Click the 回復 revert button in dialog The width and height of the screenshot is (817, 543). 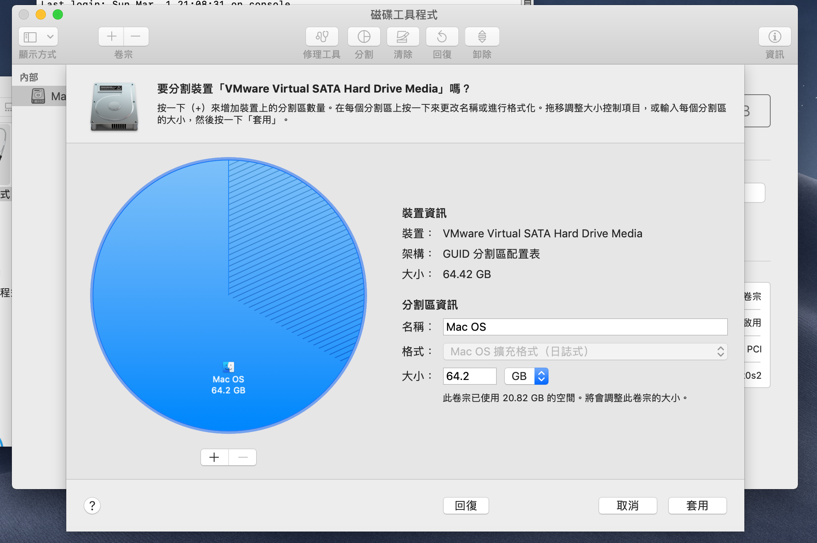click(x=466, y=506)
